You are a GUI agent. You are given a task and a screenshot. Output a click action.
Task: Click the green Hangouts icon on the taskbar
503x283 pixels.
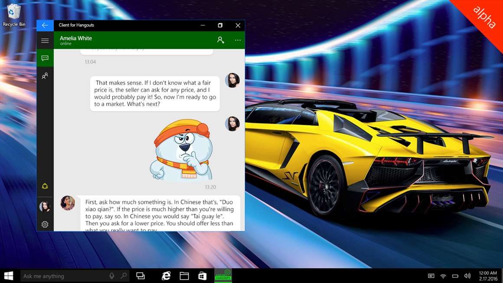[x=222, y=275]
